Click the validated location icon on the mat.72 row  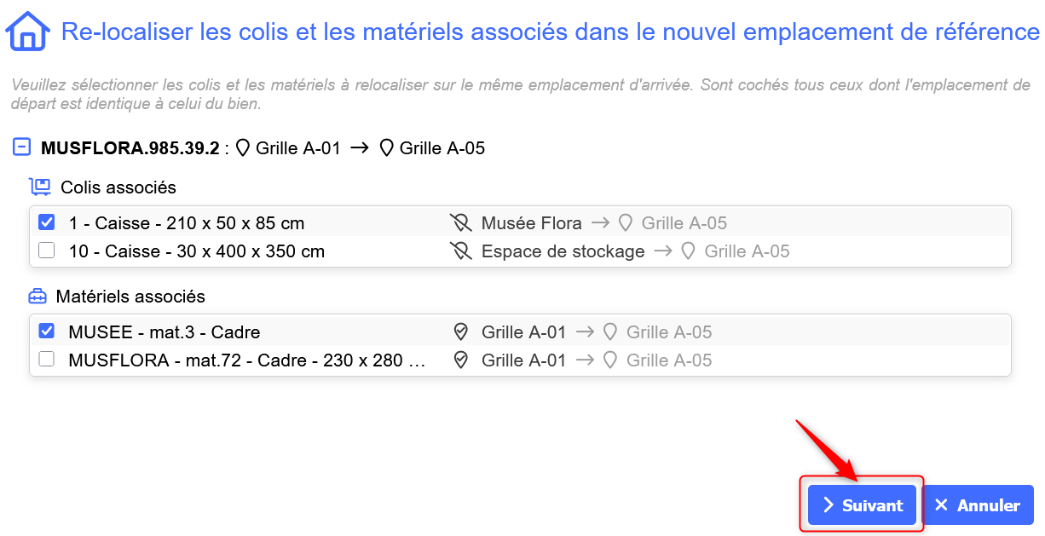click(x=461, y=360)
